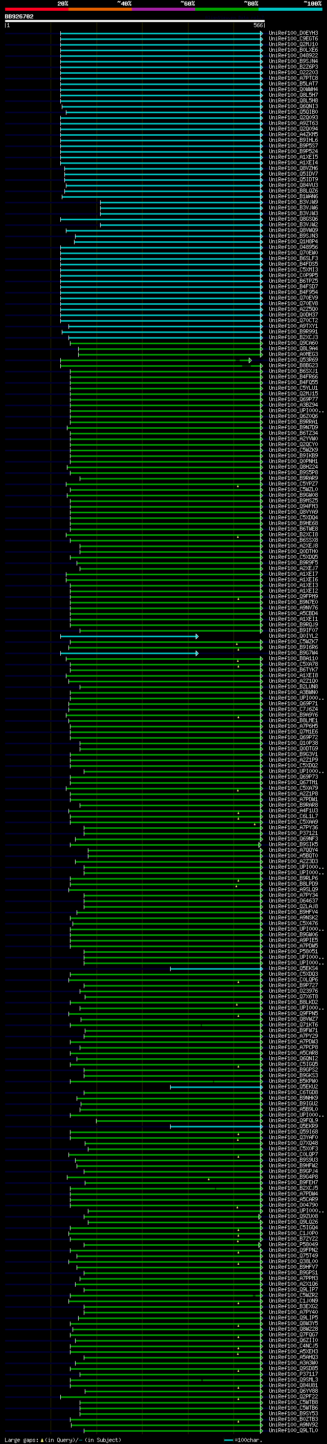Open hit UniRef100_O48922
Screen dimensions: 327x1444
[x=293, y=55]
